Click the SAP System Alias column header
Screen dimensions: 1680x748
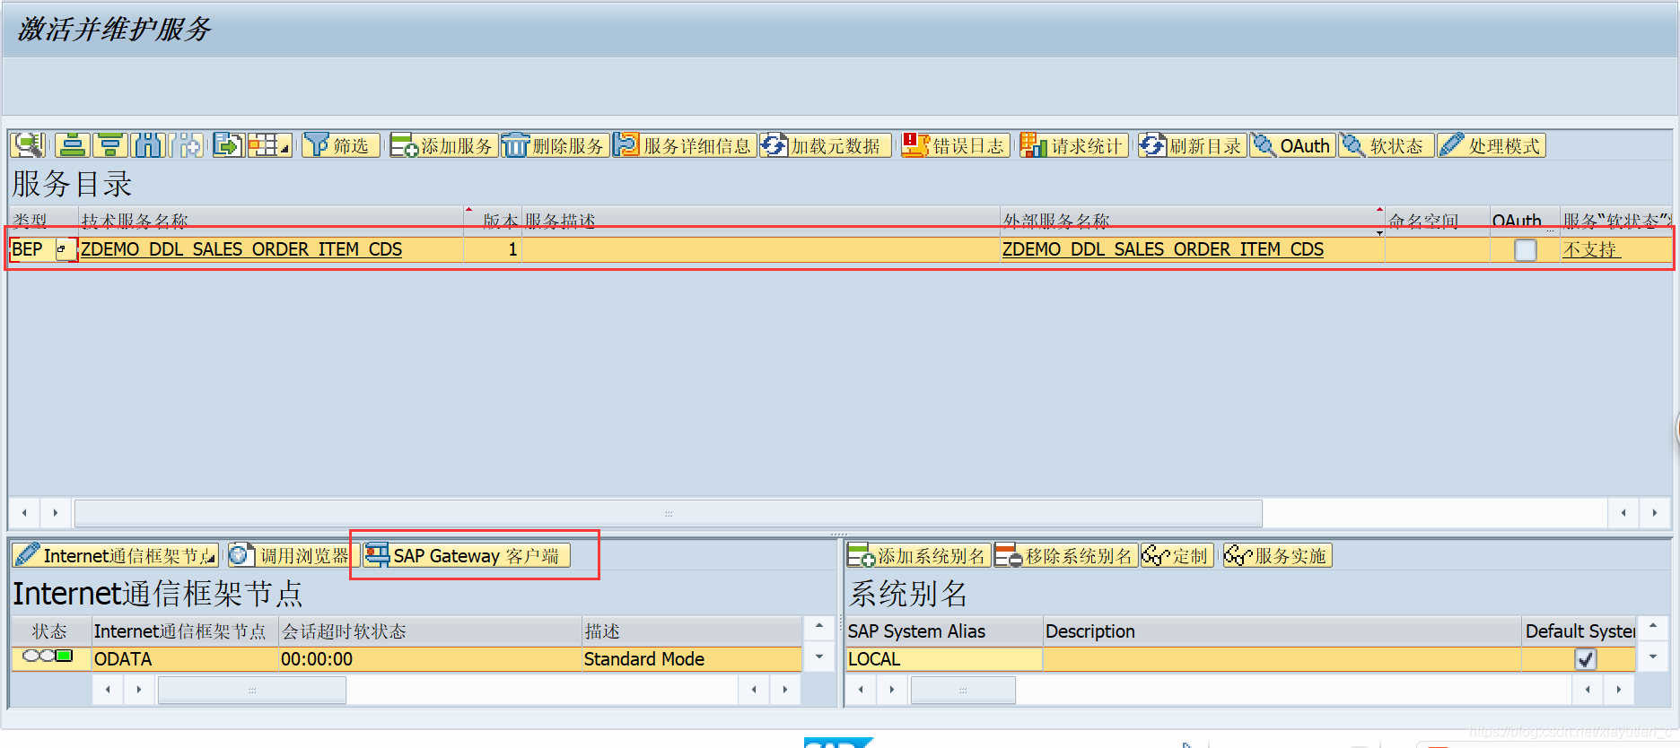tap(944, 631)
